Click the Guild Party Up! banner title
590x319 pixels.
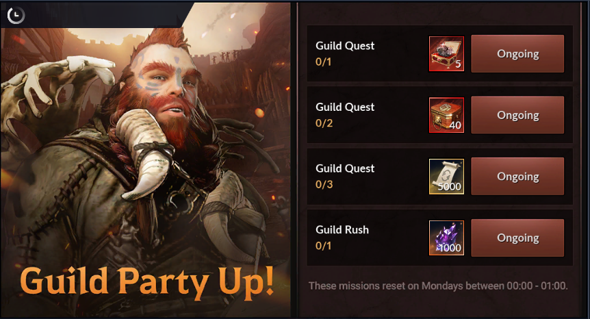[146, 282]
